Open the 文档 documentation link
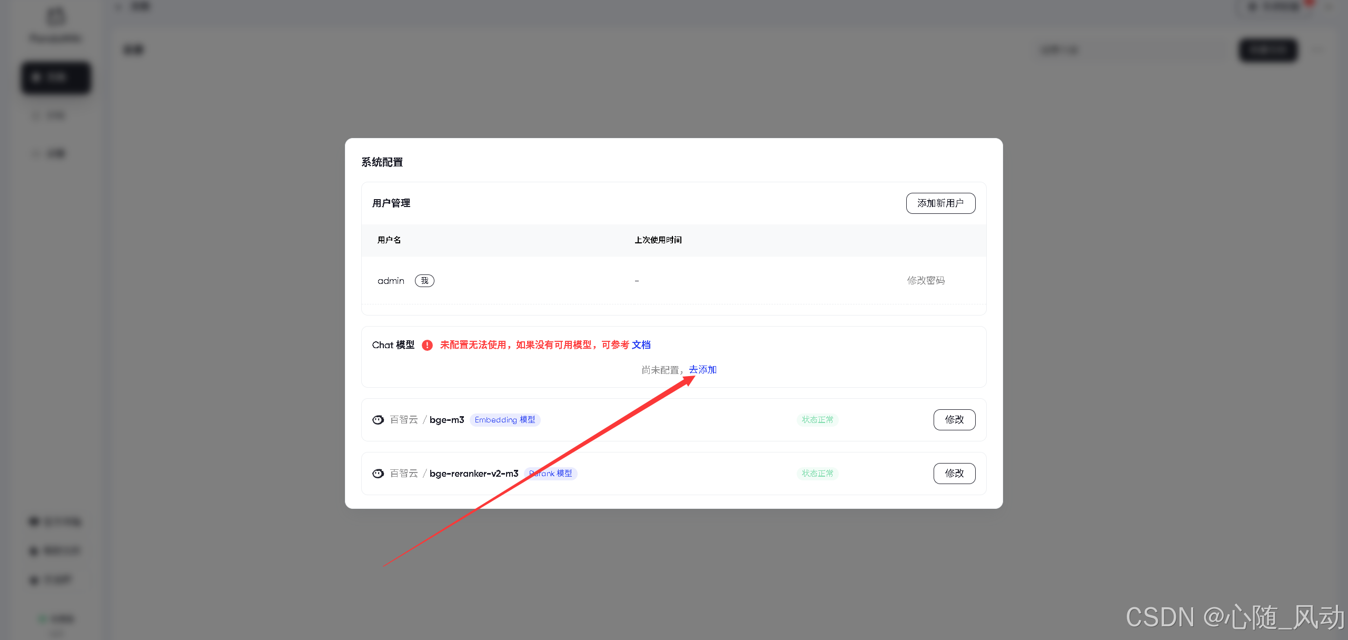1348x640 pixels. click(x=641, y=345)
